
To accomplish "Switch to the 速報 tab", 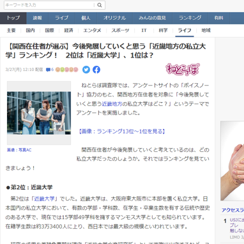I will pos(38,18).
